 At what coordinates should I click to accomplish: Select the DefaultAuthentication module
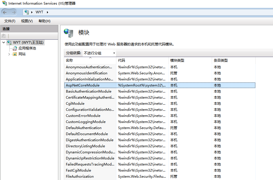coord(160,128)
